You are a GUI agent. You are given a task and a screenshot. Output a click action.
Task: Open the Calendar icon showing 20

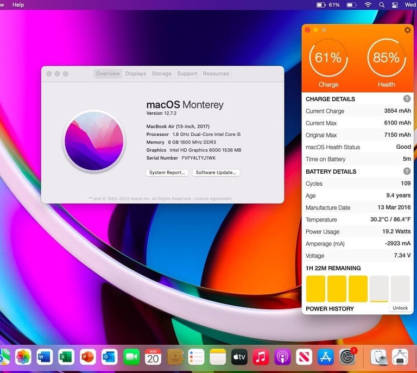click(x=153, y=357)
